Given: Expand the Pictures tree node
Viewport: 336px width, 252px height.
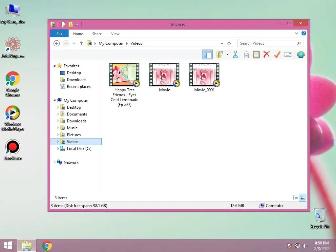Looking at the screenshot, I should click(x=58, y=135).
